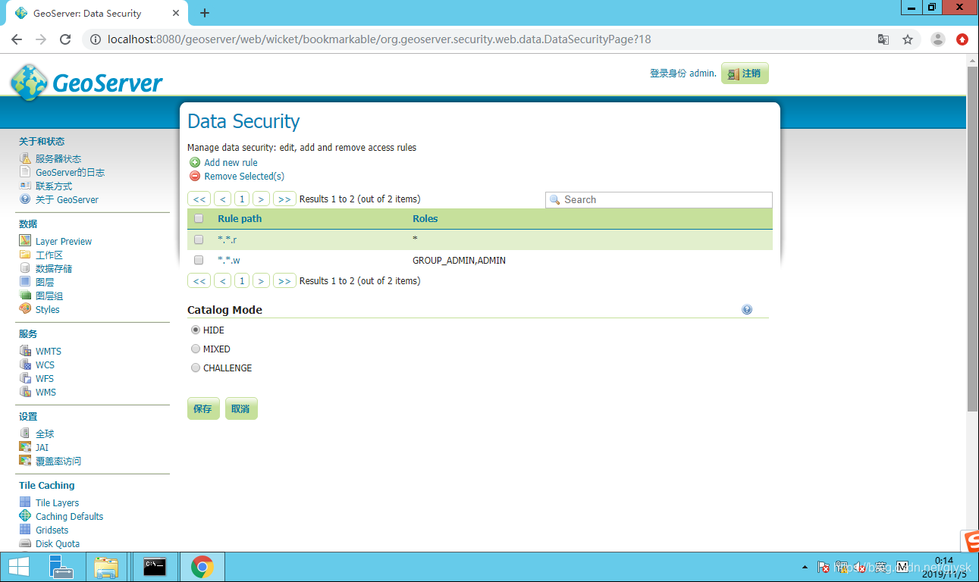
Task: Click the JAI settings icon
Action: click(25, 447)
